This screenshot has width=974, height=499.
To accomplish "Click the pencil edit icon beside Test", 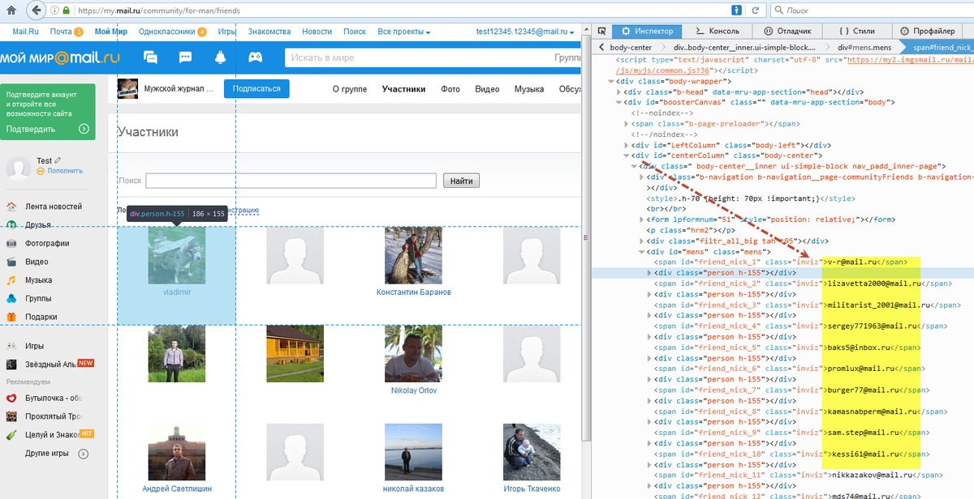I will point(58,161).
